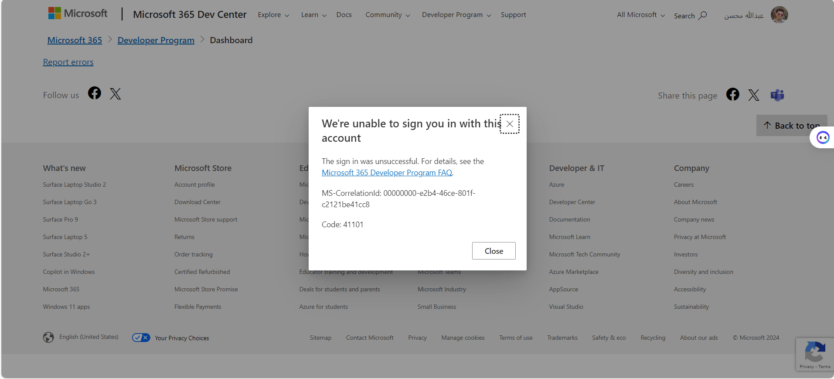Expand the Developer Program dropdown
Viewport: 834px width, 379px height.
point(456,15)
